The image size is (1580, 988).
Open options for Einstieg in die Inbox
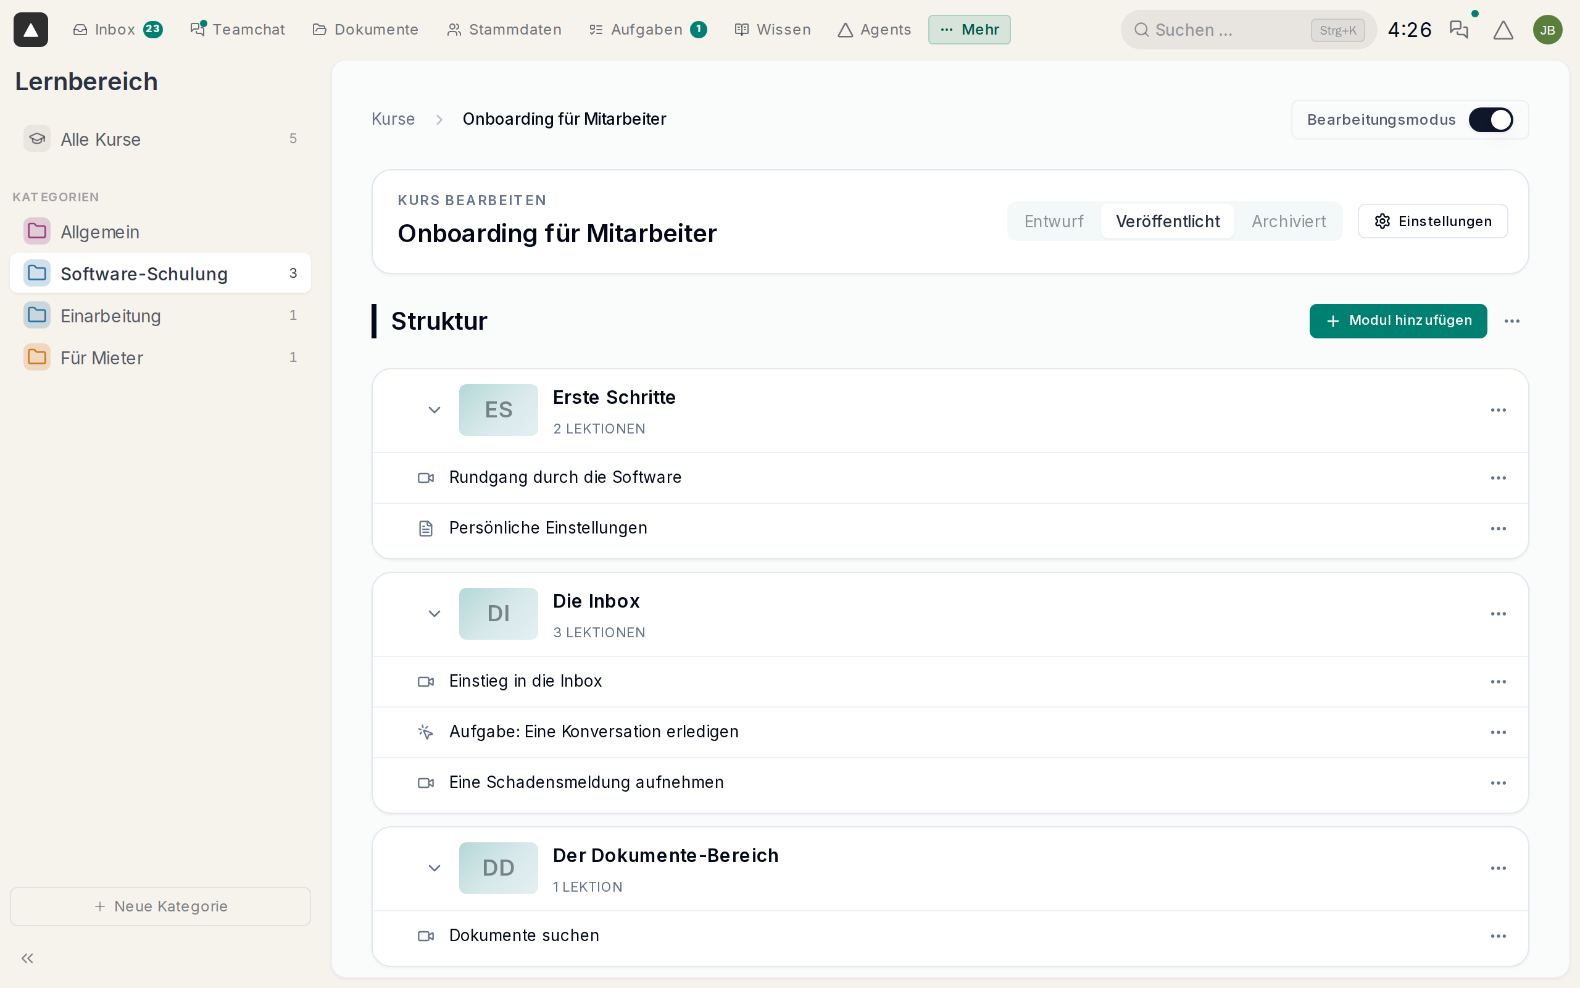tap(1499, 682)
